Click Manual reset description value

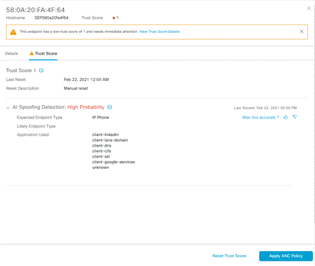[76, 88]
